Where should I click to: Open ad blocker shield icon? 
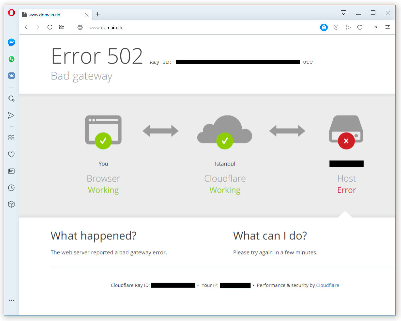click(336, 27)
